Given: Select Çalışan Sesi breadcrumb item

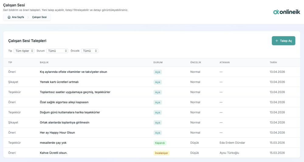Looking at the screenshot, I should [x=39, y=17].
